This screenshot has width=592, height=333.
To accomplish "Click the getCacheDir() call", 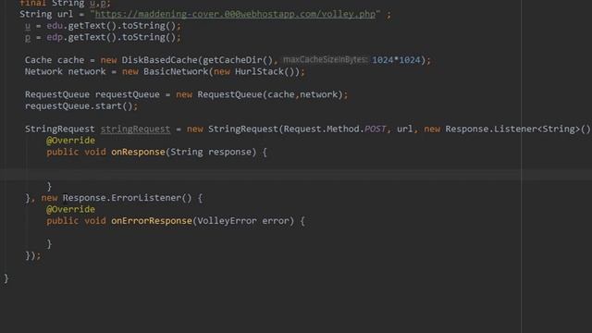I will (238, 60).
